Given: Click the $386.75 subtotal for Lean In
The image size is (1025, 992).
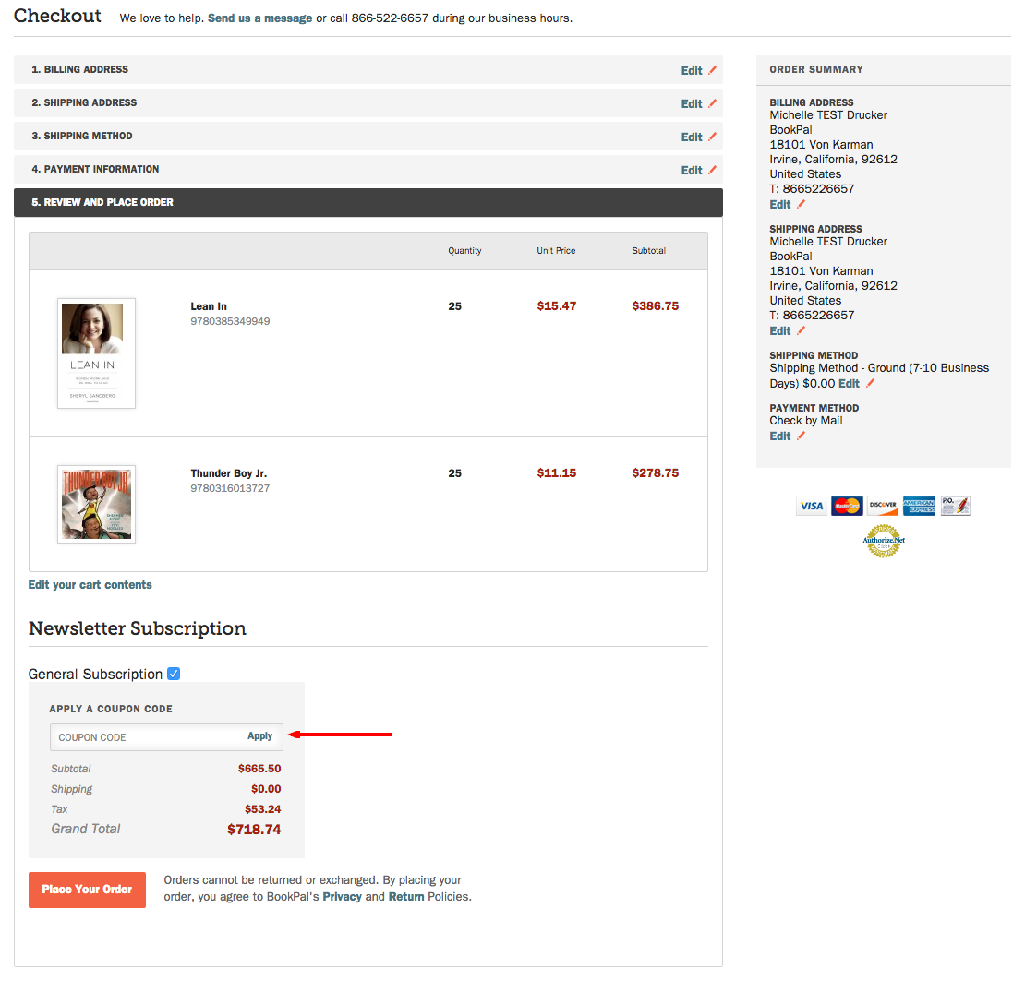Looking at the screenshot, I should tap(655, 305).
